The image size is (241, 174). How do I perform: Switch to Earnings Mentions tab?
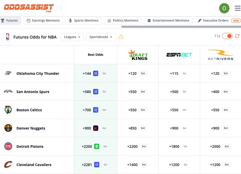coord(43,20)
